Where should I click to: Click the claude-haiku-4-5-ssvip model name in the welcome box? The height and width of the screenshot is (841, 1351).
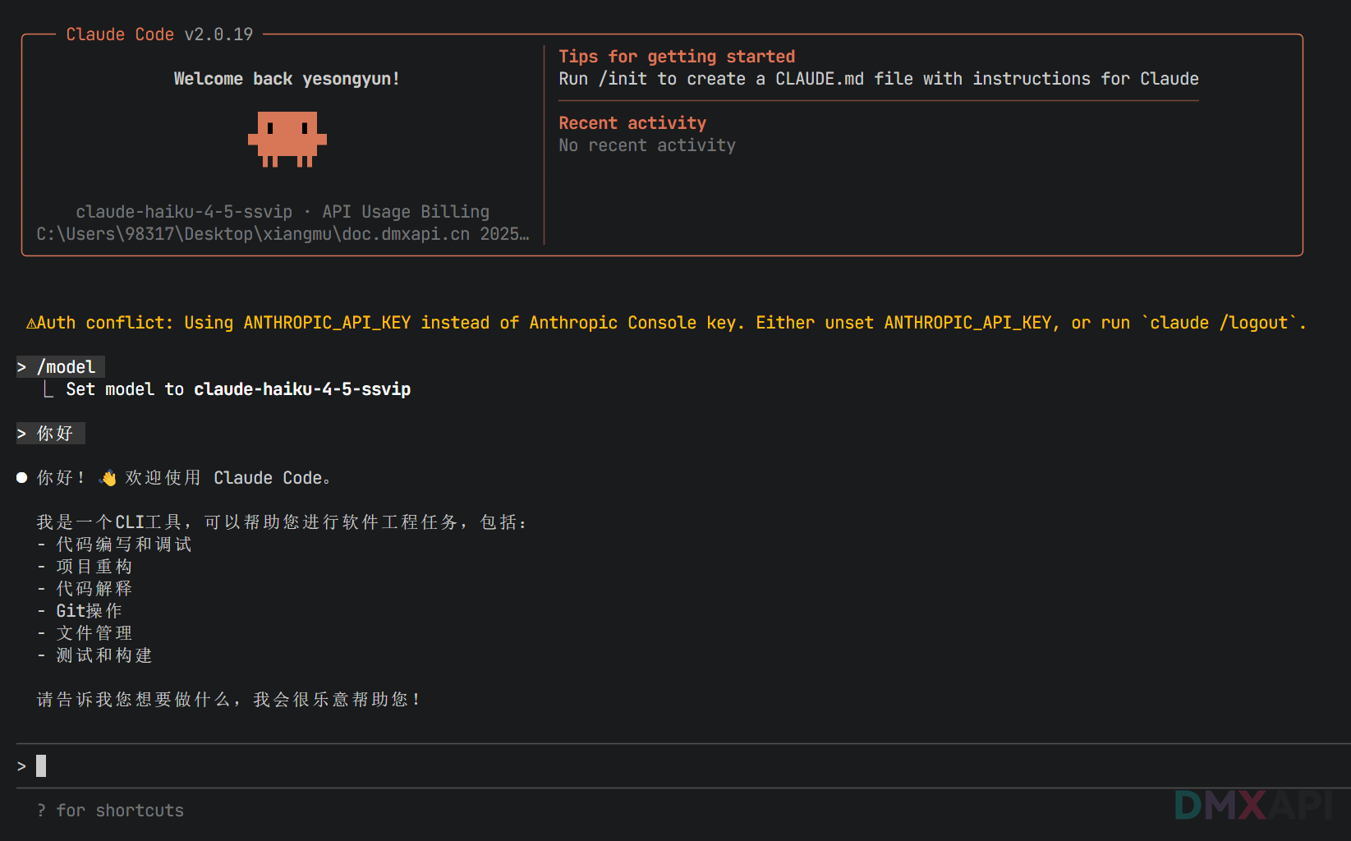184,212
